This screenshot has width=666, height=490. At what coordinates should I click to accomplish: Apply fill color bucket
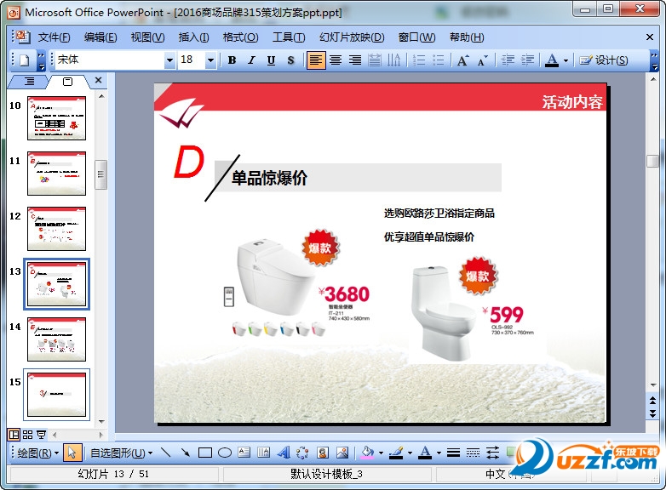367,453
